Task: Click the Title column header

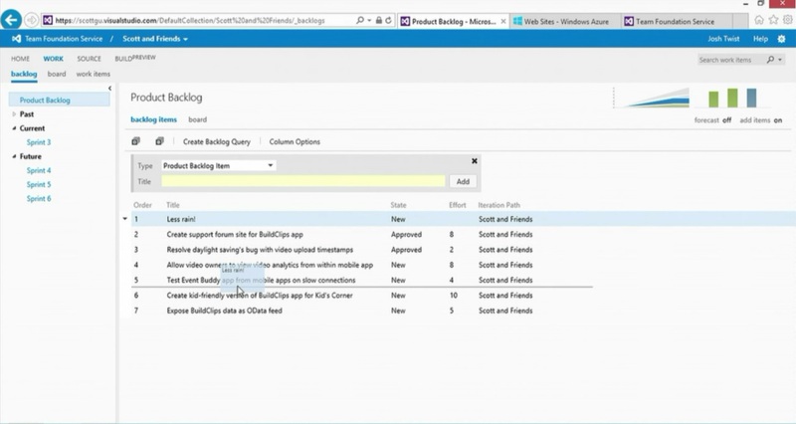Action: [172, 205]
